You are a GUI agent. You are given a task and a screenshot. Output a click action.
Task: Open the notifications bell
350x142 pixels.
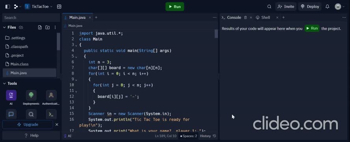(327, 7)
